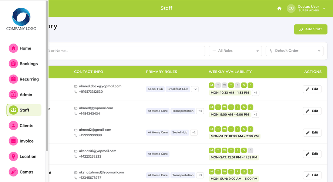Open Clients in the sidebar
This screenshot has width=333, height=182.
[24, 126]
